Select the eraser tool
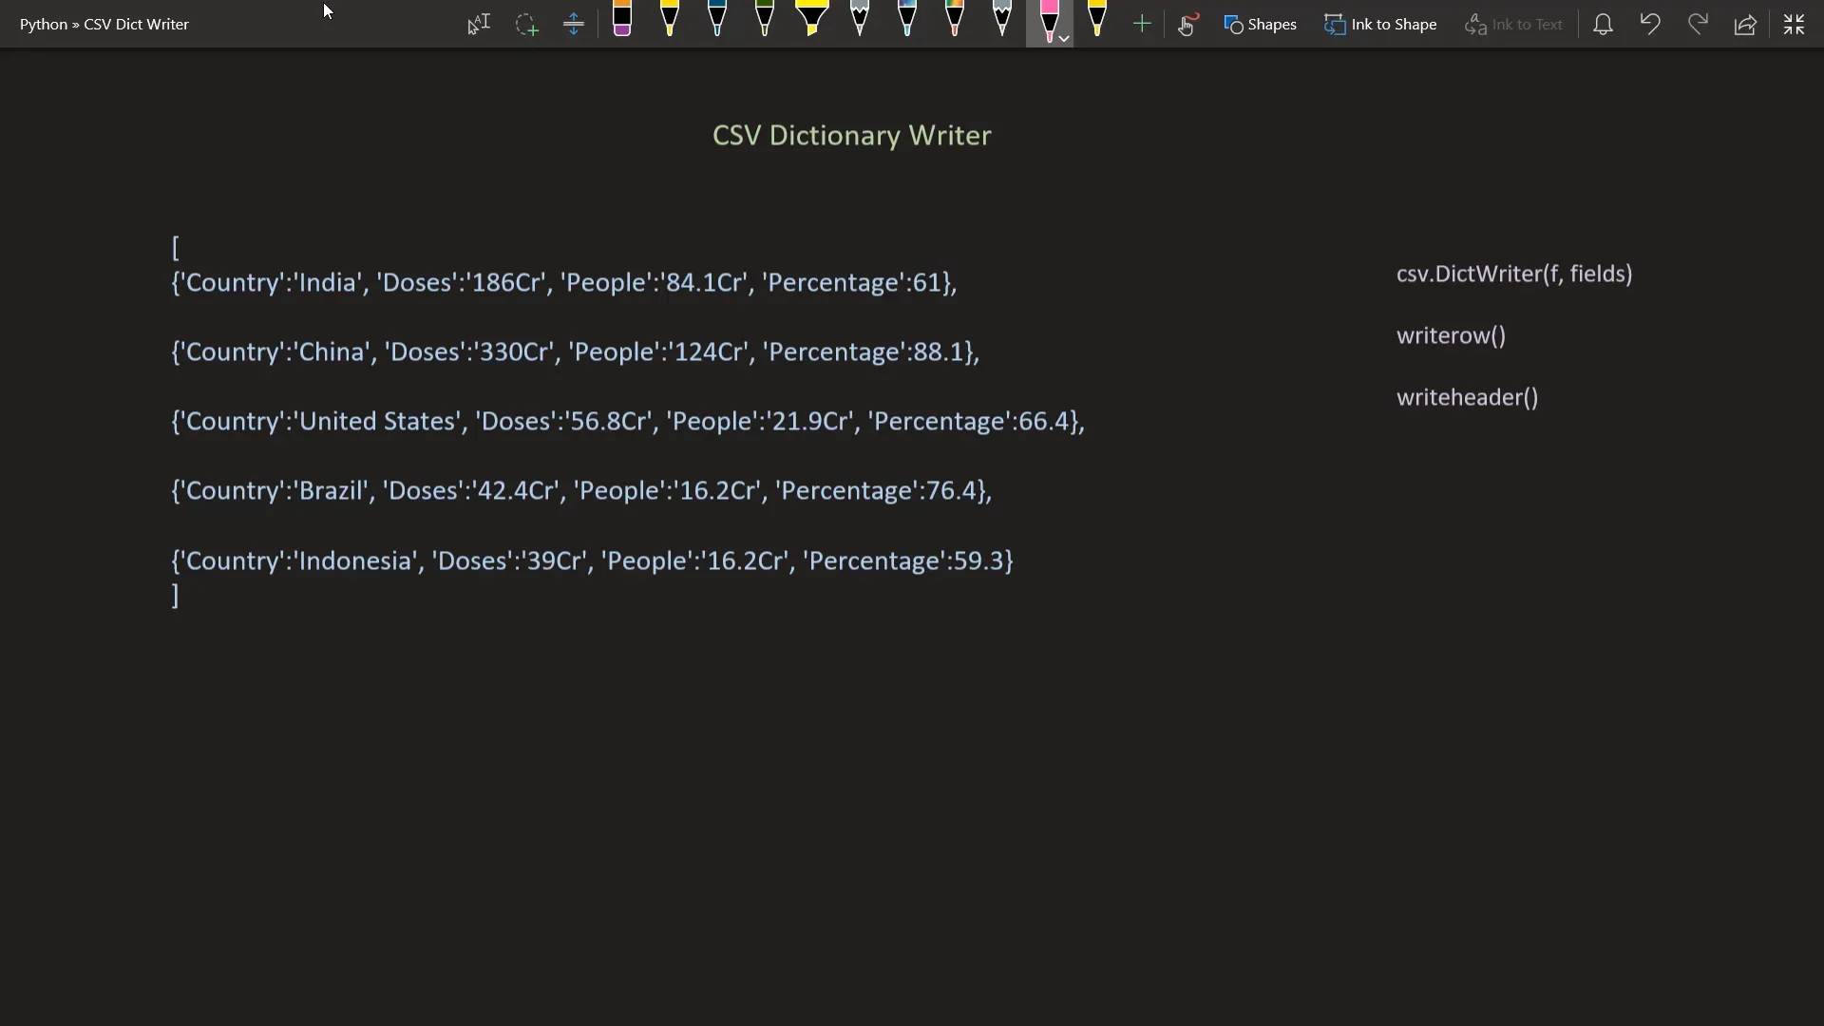Image resolution: width=1824 pixels, height=1026 pixels. [x=622, y=21]
